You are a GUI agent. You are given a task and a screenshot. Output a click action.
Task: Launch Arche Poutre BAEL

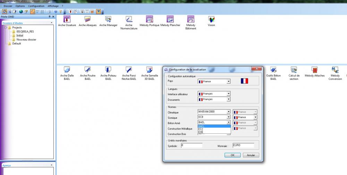click(88, 73)
